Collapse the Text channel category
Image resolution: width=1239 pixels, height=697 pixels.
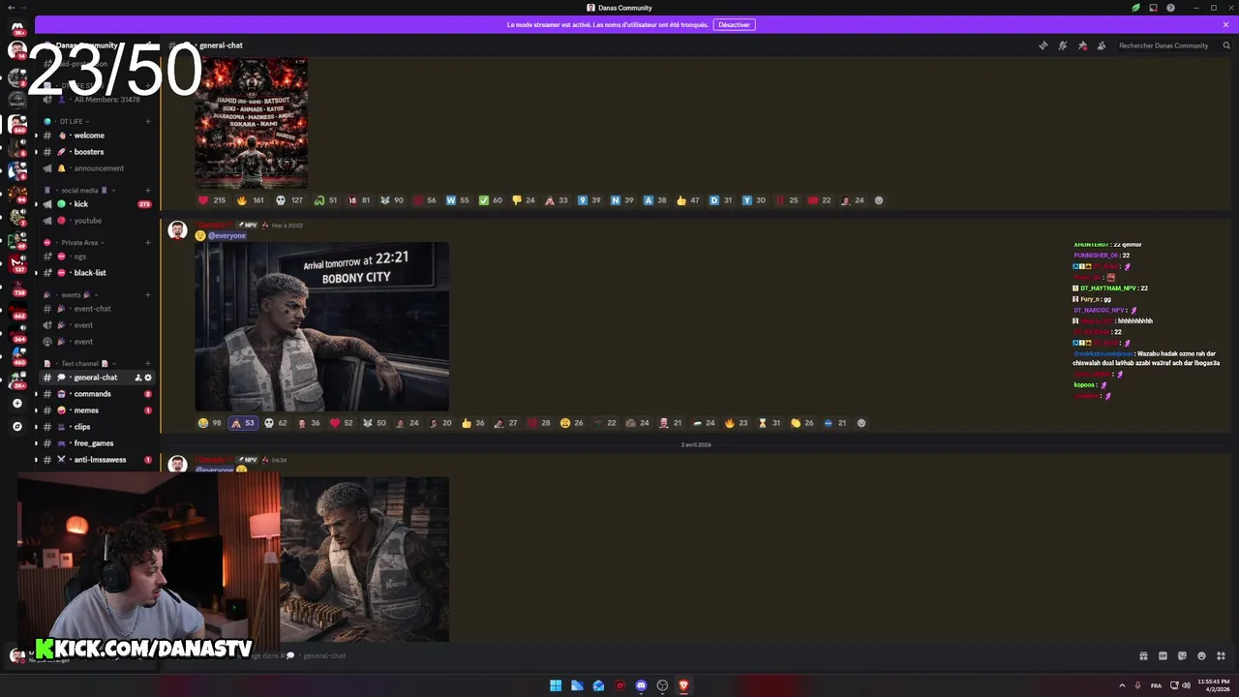[x=79, y=363]
